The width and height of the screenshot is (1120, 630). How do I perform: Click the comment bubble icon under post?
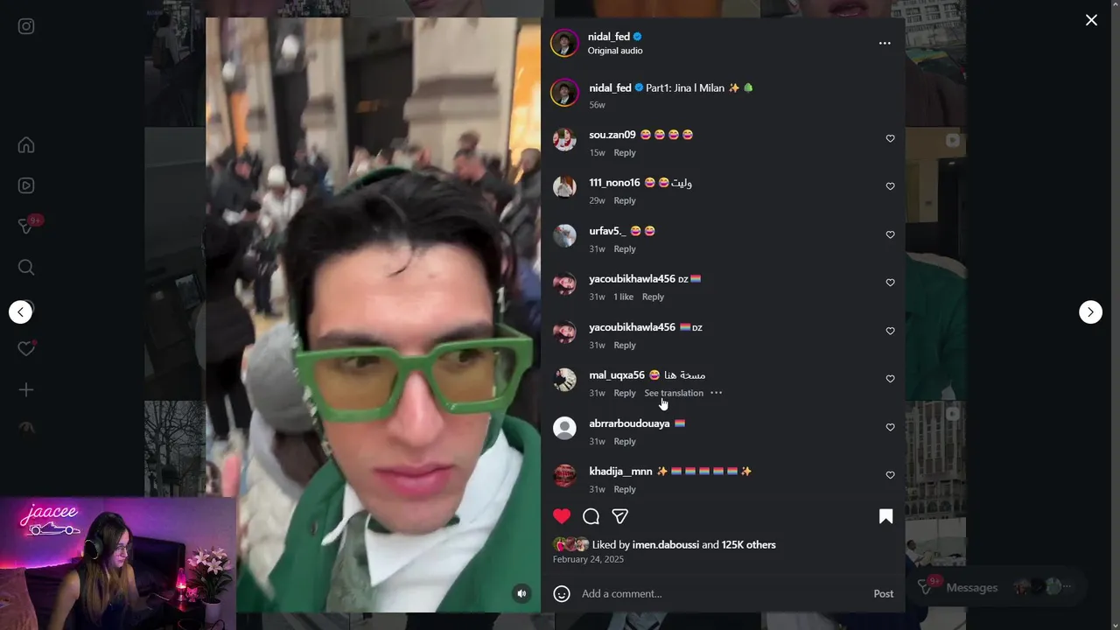591,516
